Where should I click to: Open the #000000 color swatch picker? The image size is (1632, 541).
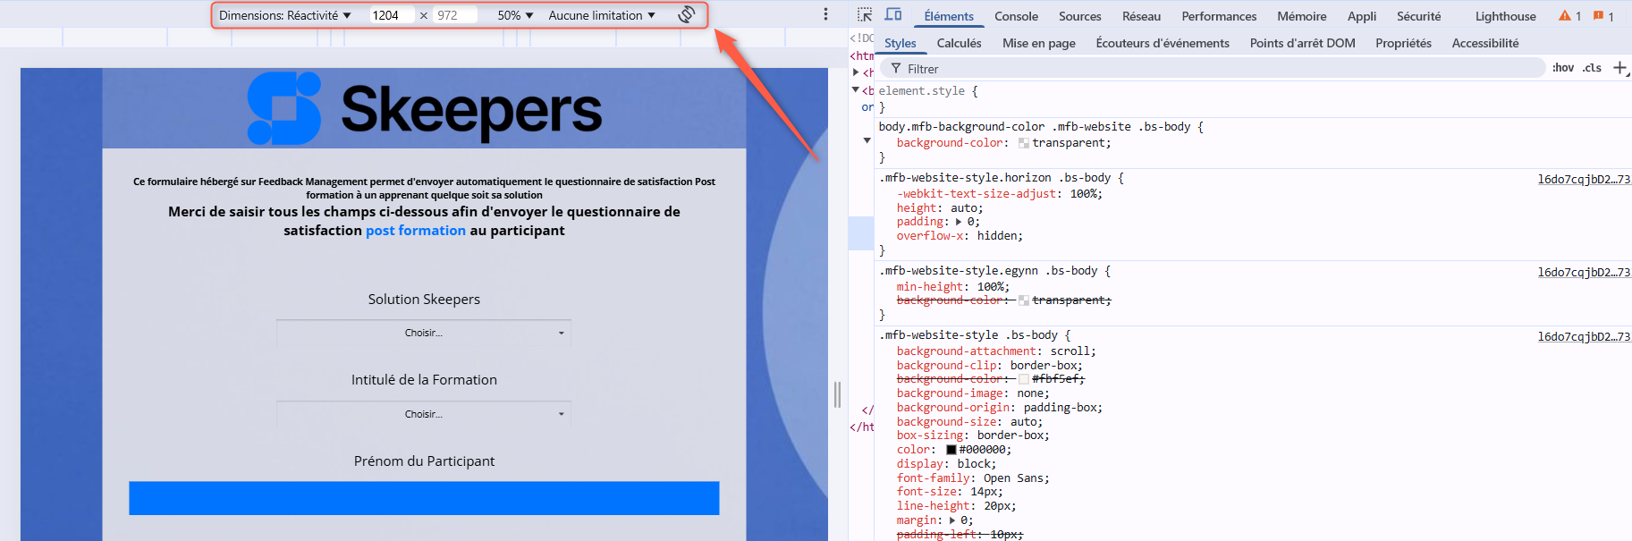point(951,450)
